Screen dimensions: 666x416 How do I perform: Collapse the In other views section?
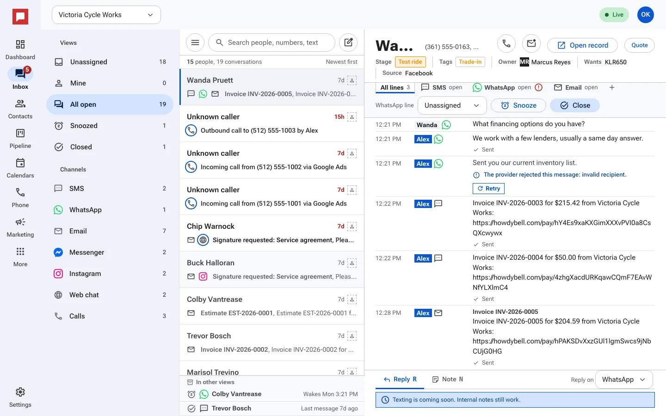pos(211,382)
